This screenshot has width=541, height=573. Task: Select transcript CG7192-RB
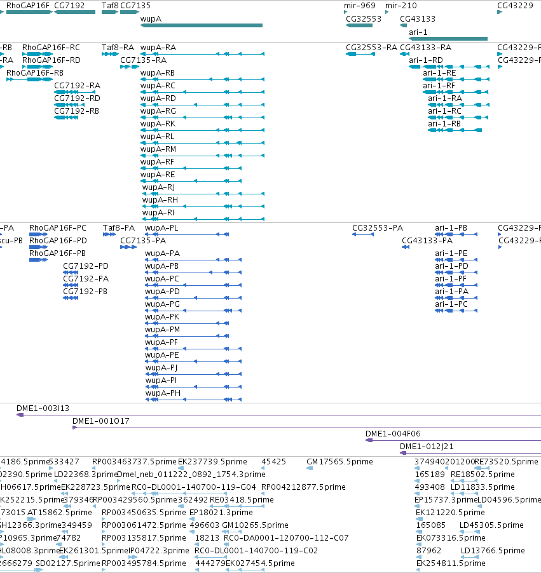coord(77,111)
